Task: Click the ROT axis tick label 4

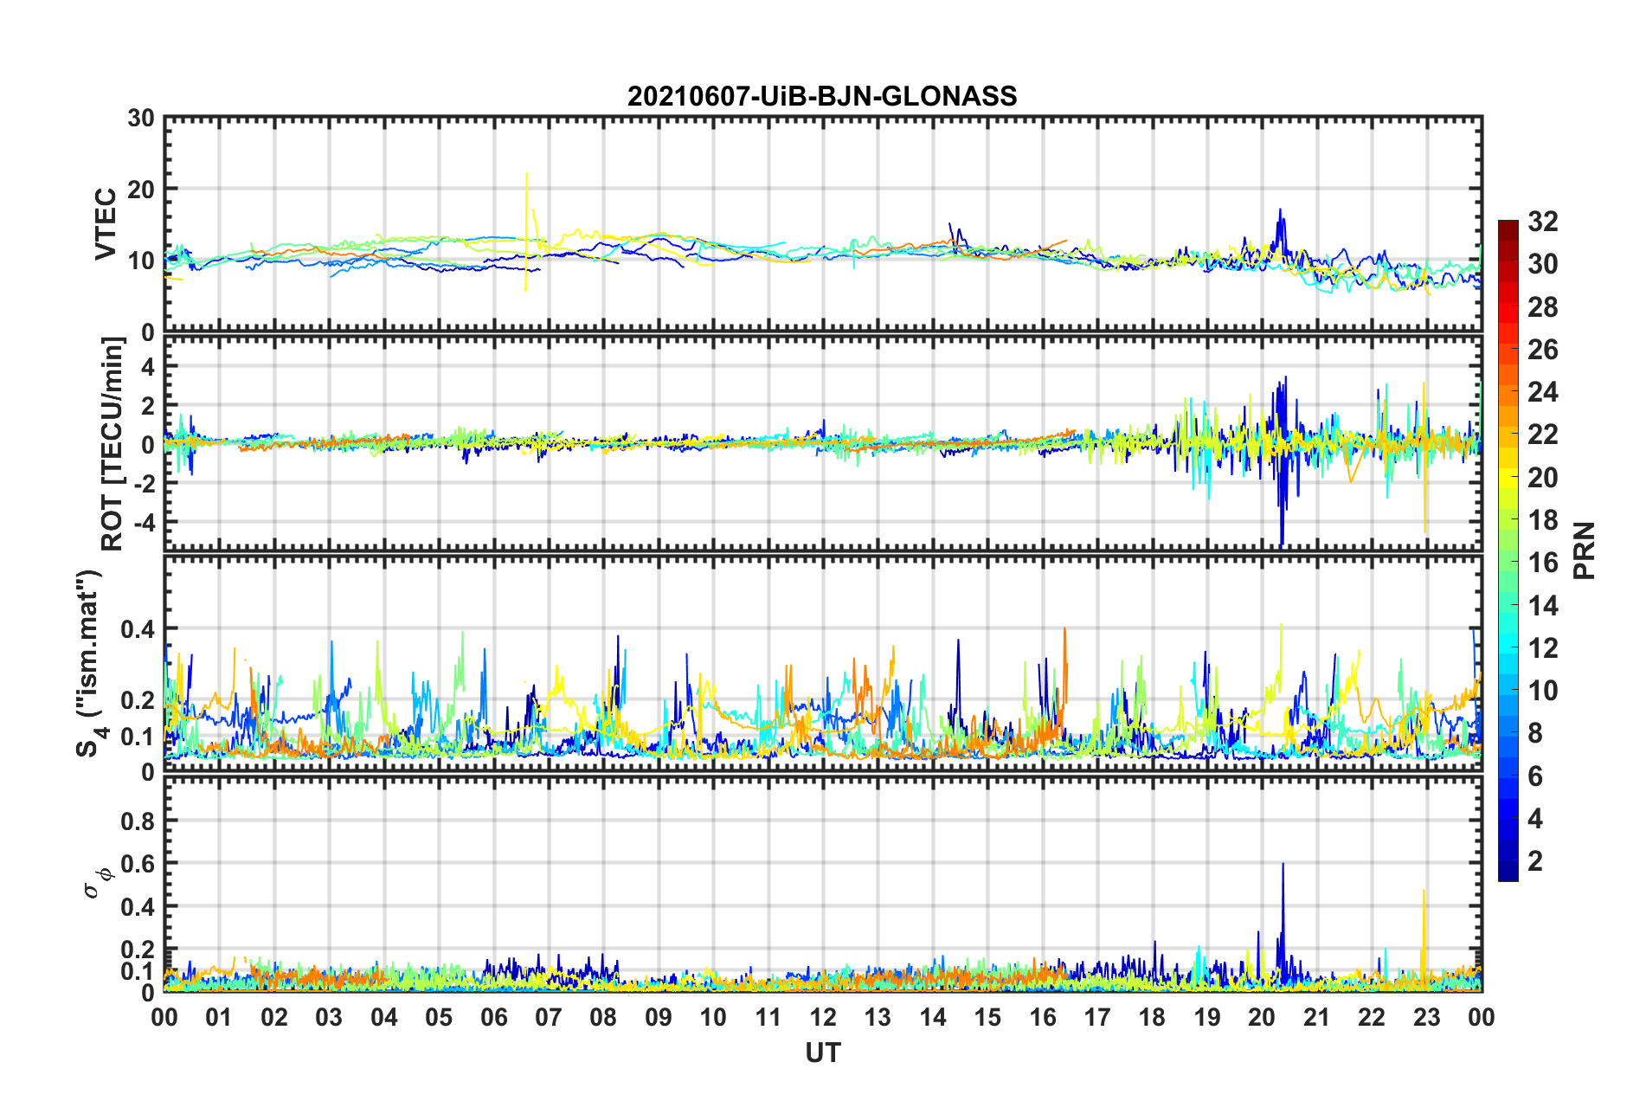Action: click(x=148, y=367)
